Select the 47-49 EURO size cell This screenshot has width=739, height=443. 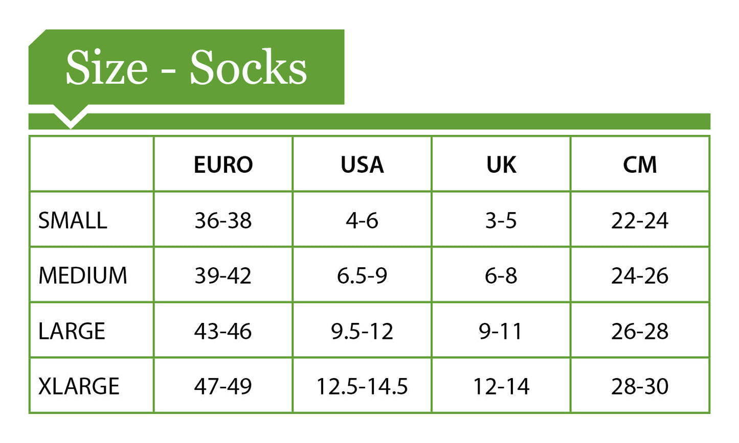223,386
